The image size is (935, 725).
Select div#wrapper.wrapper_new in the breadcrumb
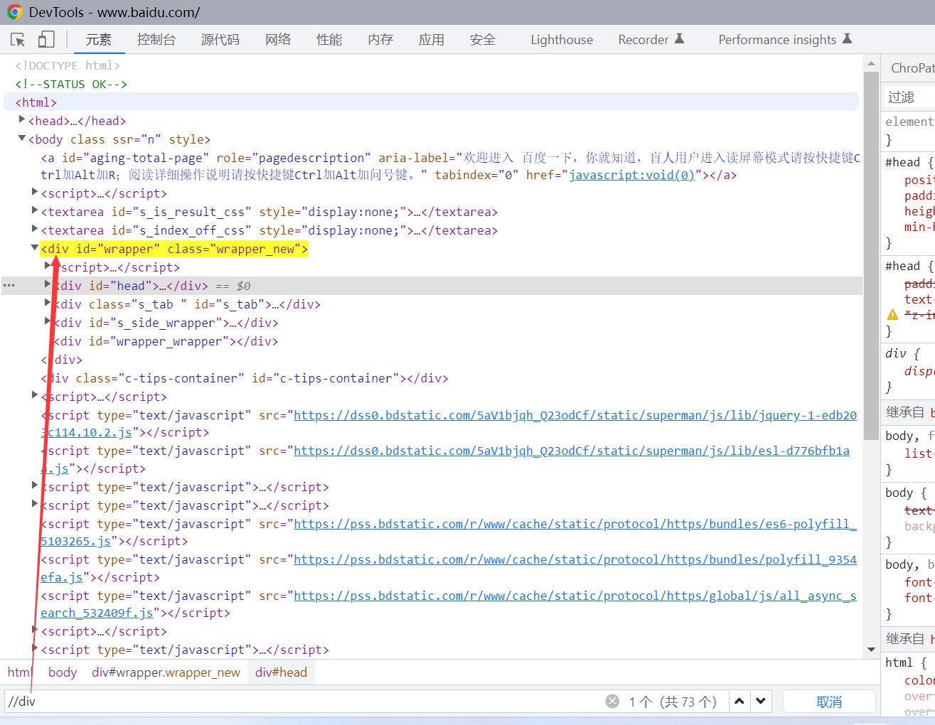tap(166, 672)
